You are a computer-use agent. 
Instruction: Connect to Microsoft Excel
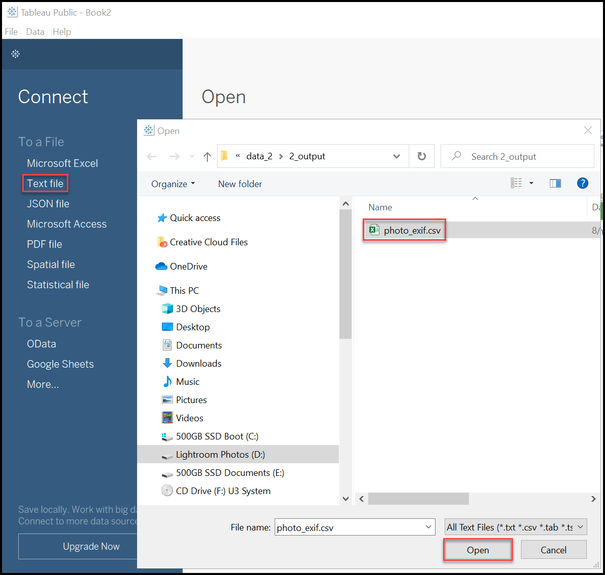pyautogui.click(x=63, y=163)
